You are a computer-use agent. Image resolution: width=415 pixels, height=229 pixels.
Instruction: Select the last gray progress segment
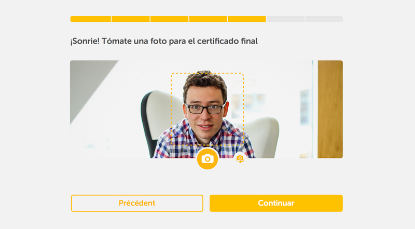[x=324, y=19]
